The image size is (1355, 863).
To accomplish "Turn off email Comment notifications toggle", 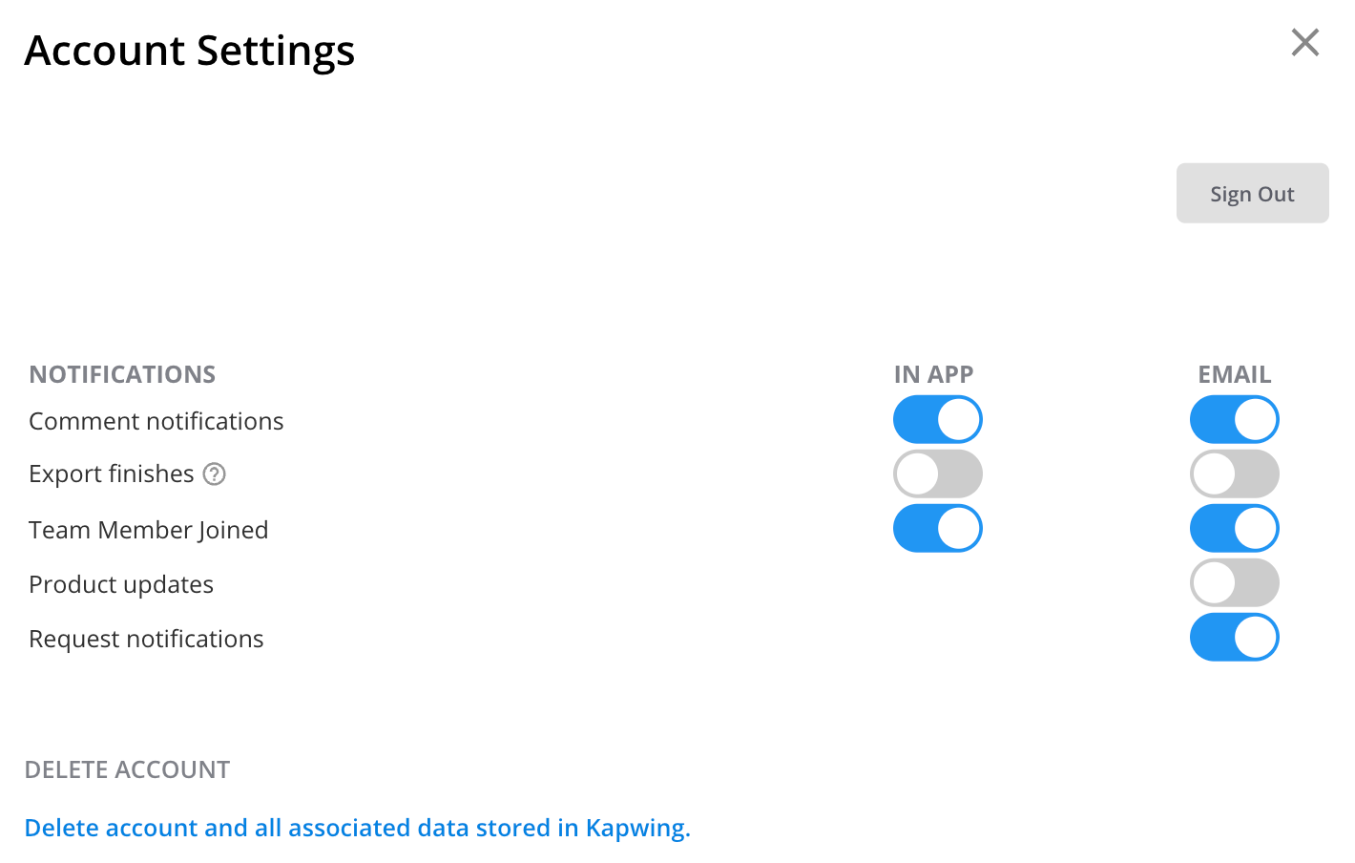I will [1234, 420].
